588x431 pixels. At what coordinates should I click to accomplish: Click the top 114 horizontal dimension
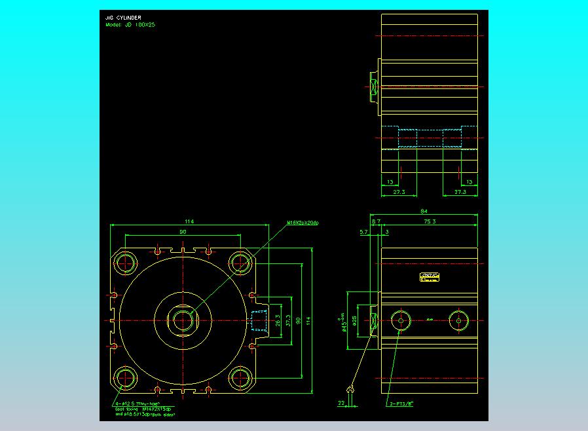click(x=189, y=221)
